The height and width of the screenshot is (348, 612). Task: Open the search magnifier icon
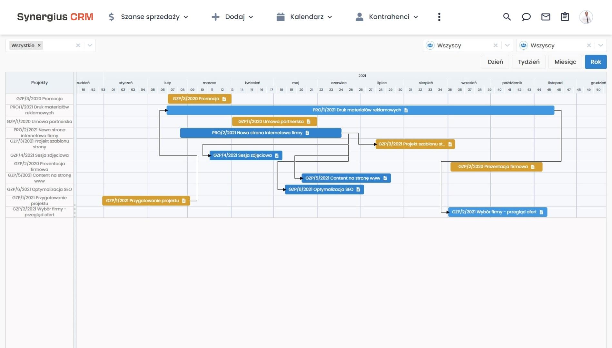[x=506, y=16]
